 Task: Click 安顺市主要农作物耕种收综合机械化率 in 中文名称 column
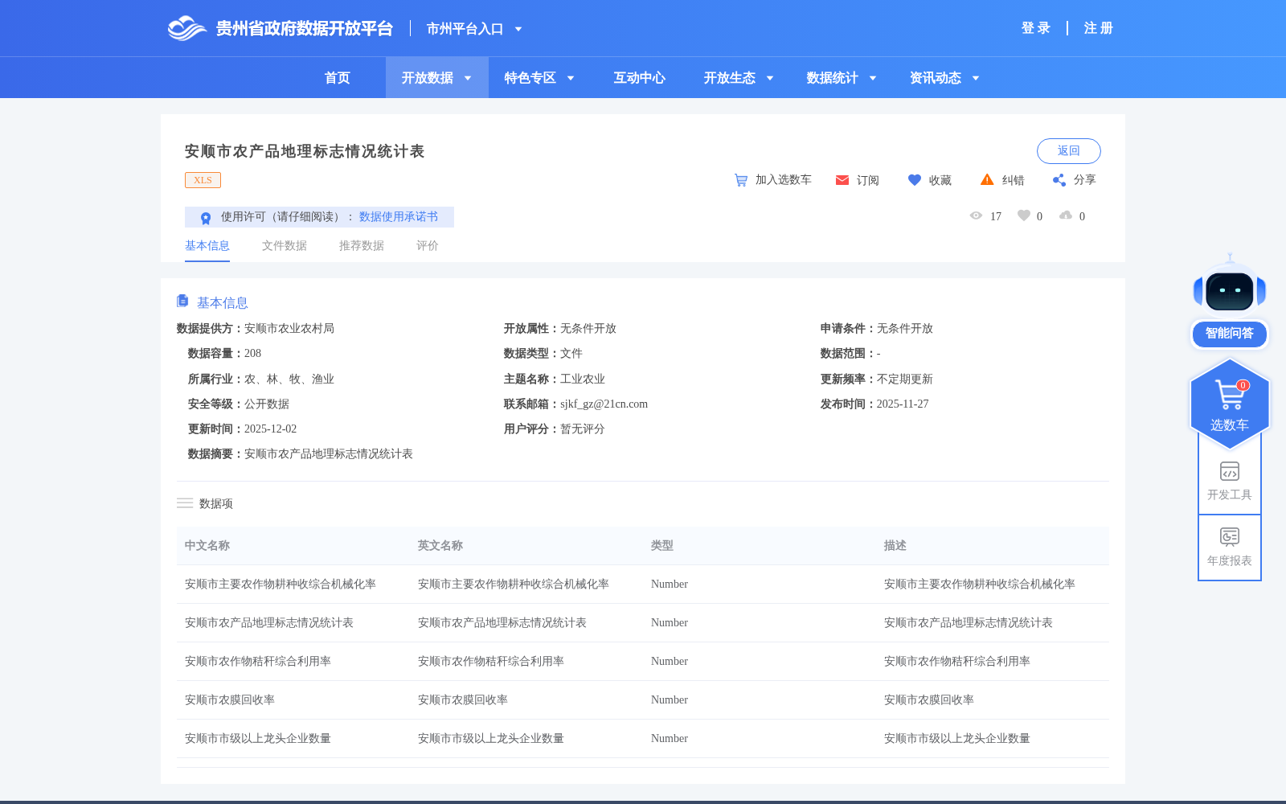281,585
